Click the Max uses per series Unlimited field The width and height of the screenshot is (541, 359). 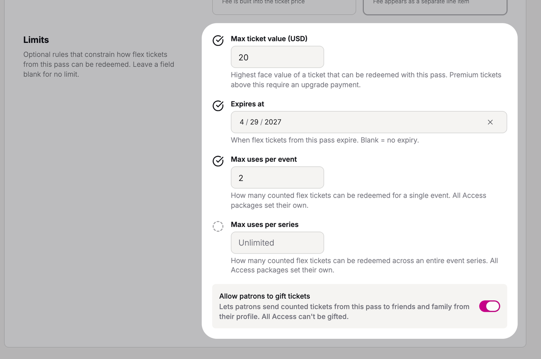coord(277,242)
